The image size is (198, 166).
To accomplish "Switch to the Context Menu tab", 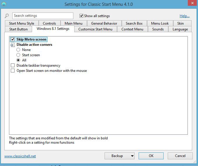I will pyautogui.click(x=132, y=29).
